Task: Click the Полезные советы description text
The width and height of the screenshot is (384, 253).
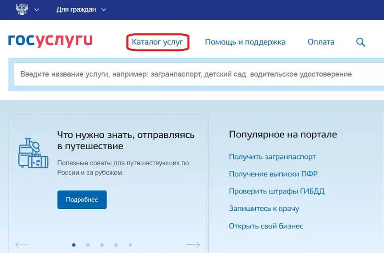Action: 123,168
